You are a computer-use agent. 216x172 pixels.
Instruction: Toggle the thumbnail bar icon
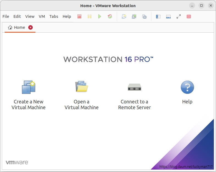point(168,17)
